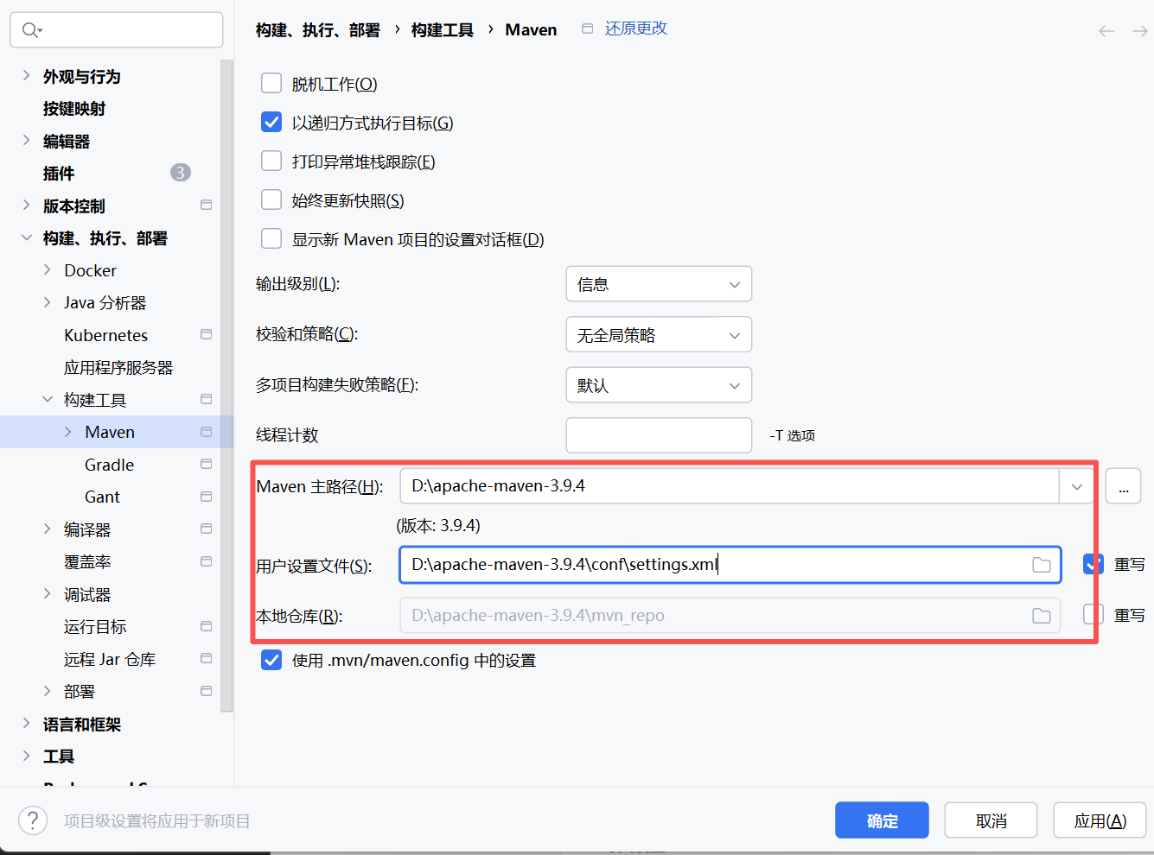Click icon next to 还原更改 in breadcrumb
The height and width of the screenshot is (855, 1154).
588,28
